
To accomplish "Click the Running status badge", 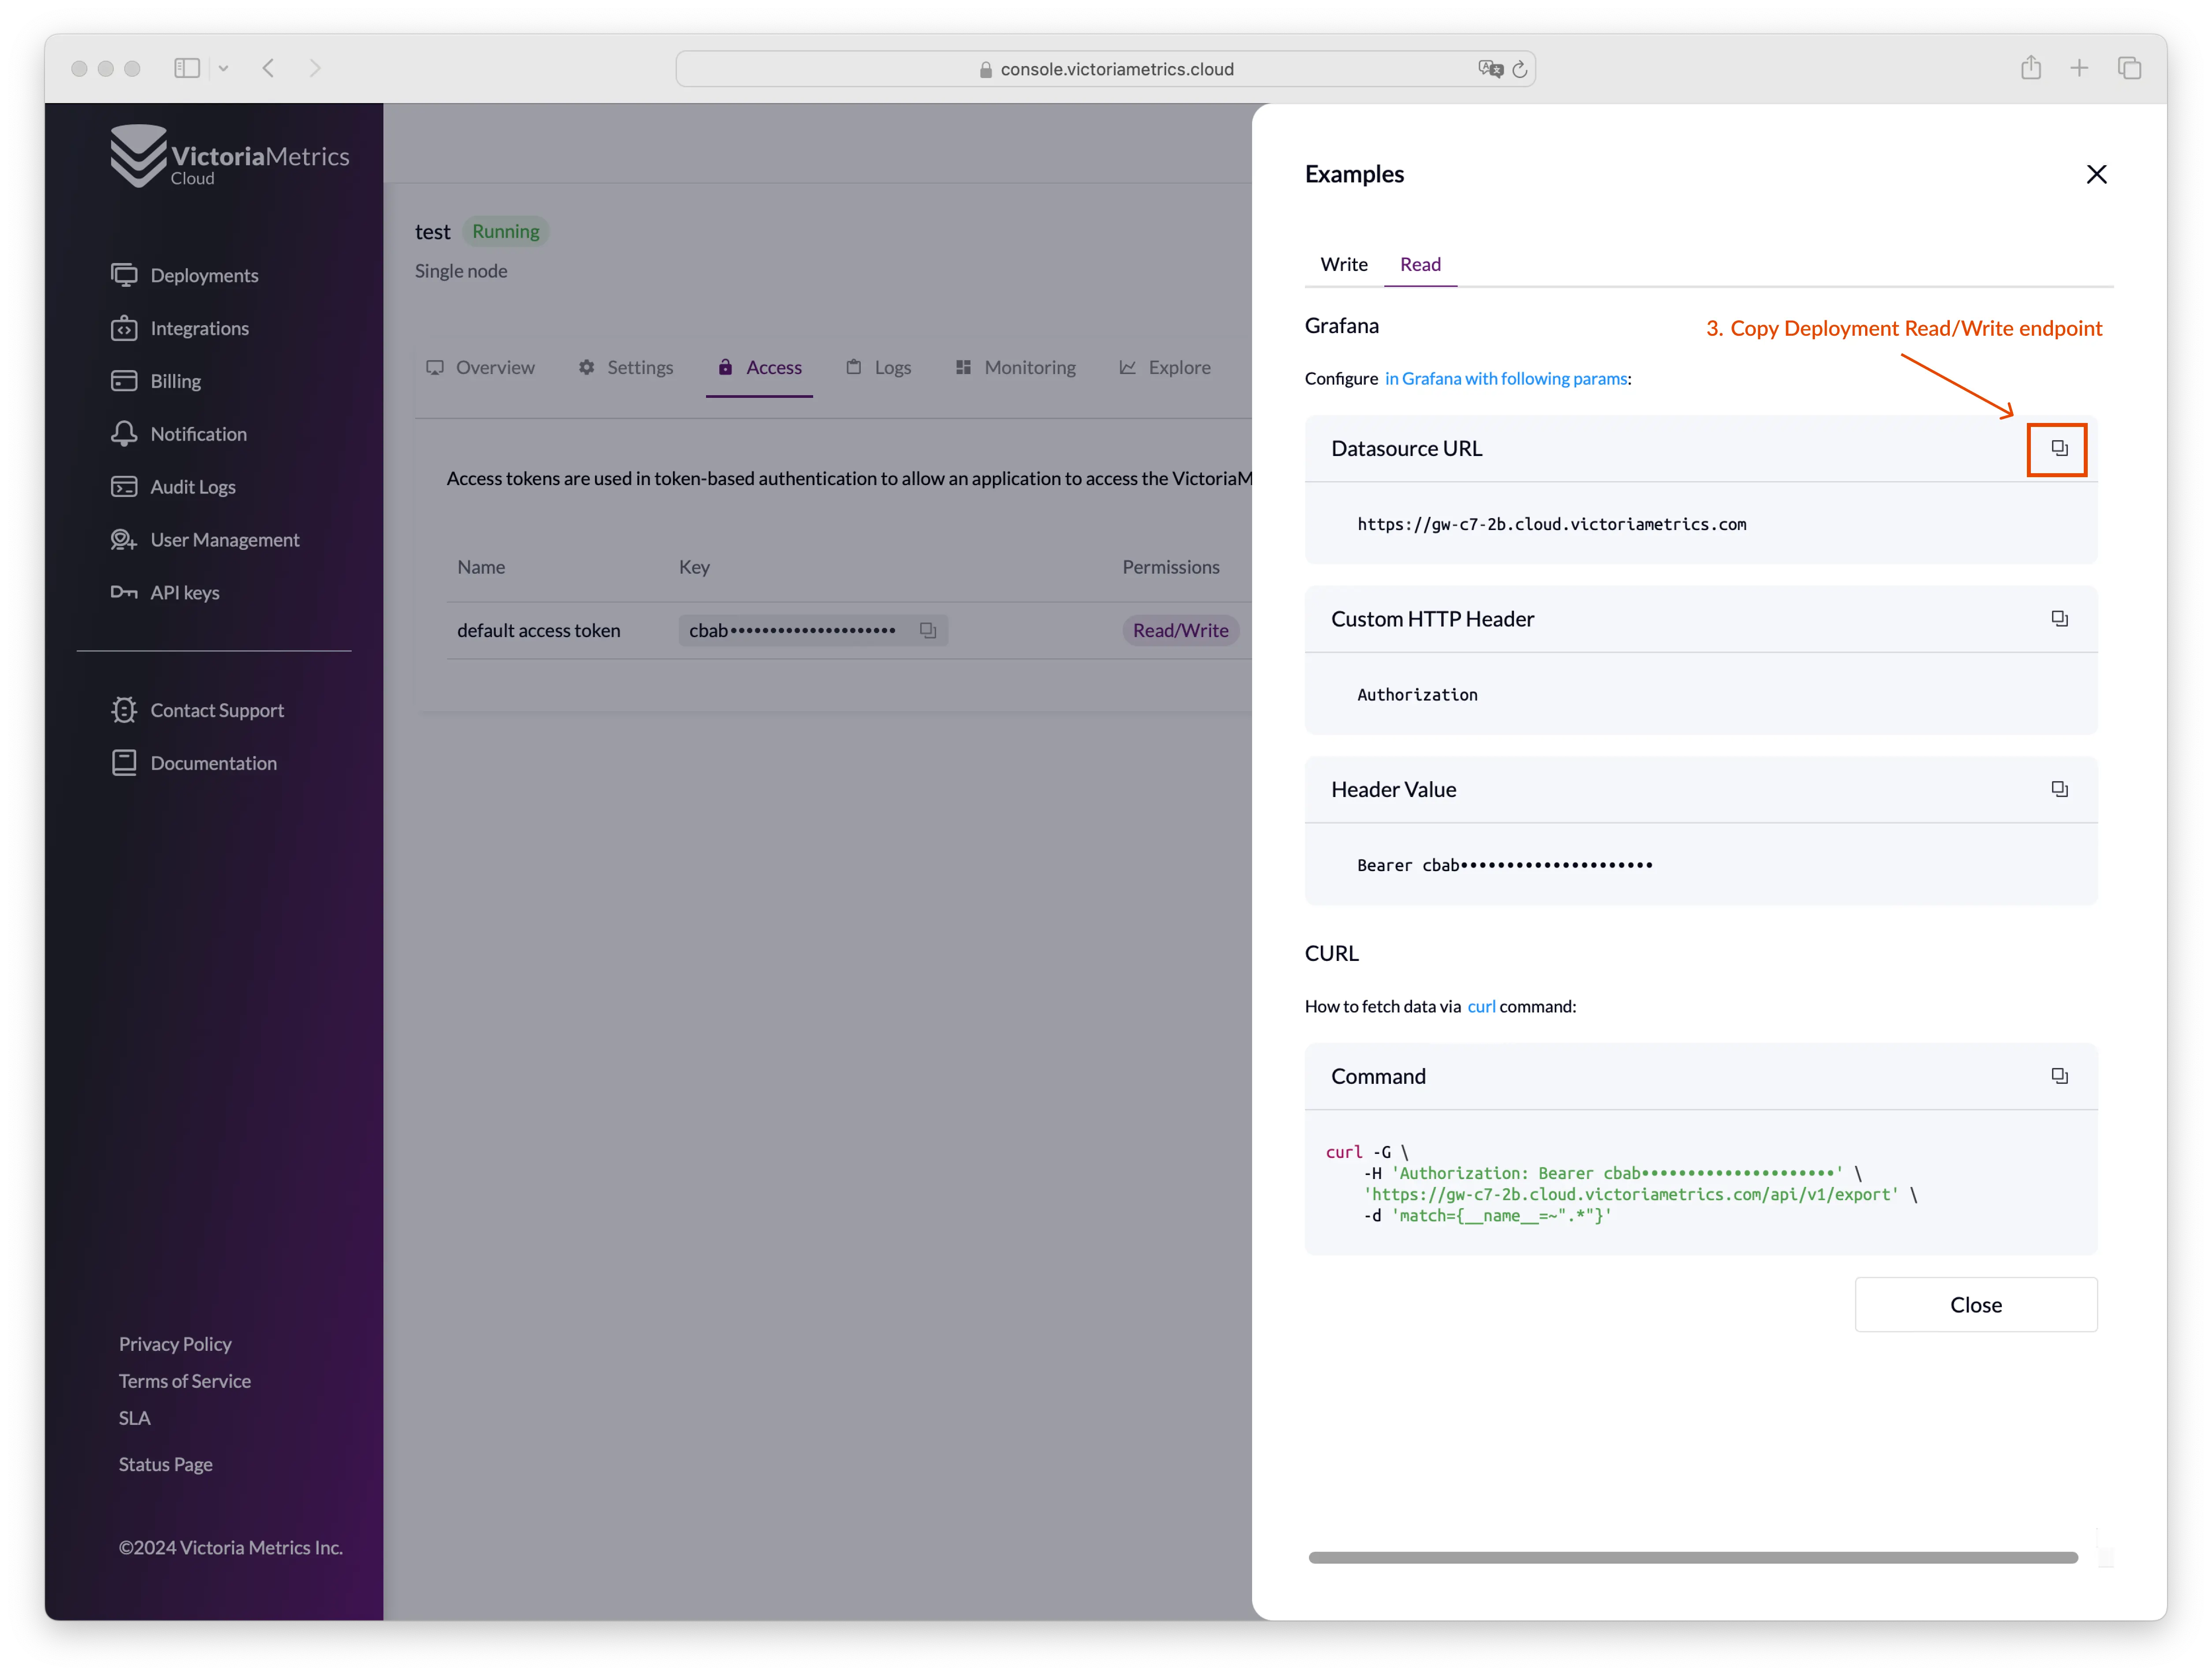I will [x=505, y=232].
